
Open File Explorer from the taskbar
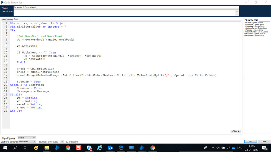[47, 148]
